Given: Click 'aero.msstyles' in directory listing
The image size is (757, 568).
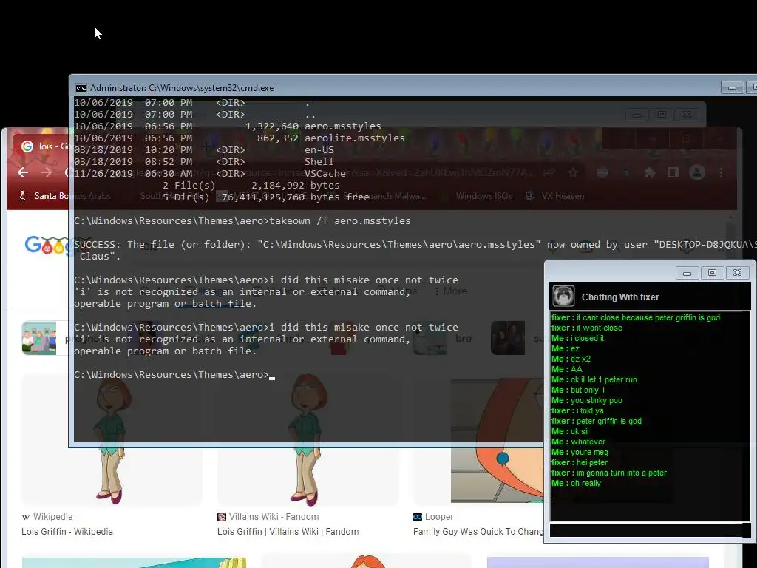Looking at the screenshot, I should pos(343,126).
